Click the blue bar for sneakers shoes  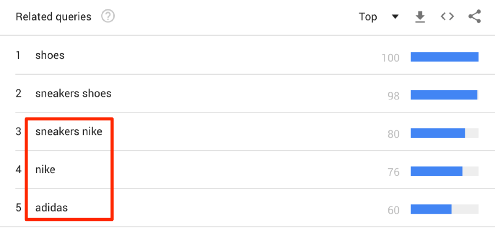tap(444, 95)
